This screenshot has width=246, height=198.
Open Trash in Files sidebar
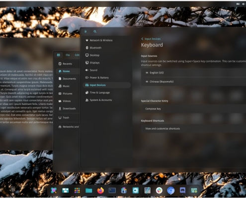point(68,118)
